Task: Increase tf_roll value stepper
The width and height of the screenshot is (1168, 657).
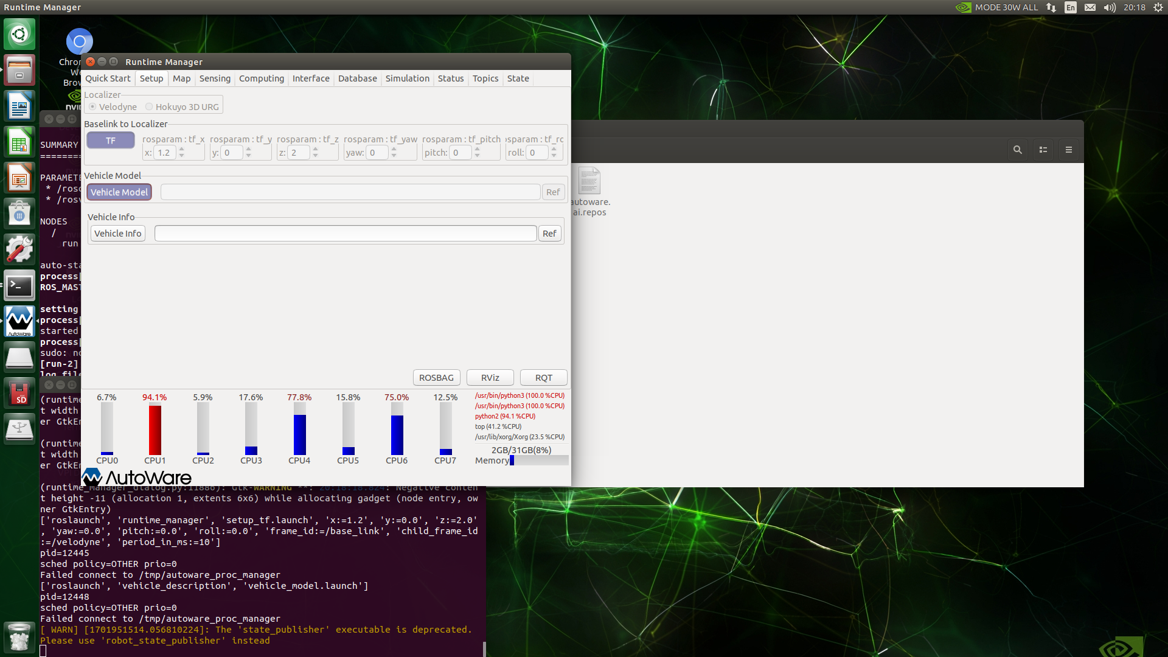Action: [554, 149]
